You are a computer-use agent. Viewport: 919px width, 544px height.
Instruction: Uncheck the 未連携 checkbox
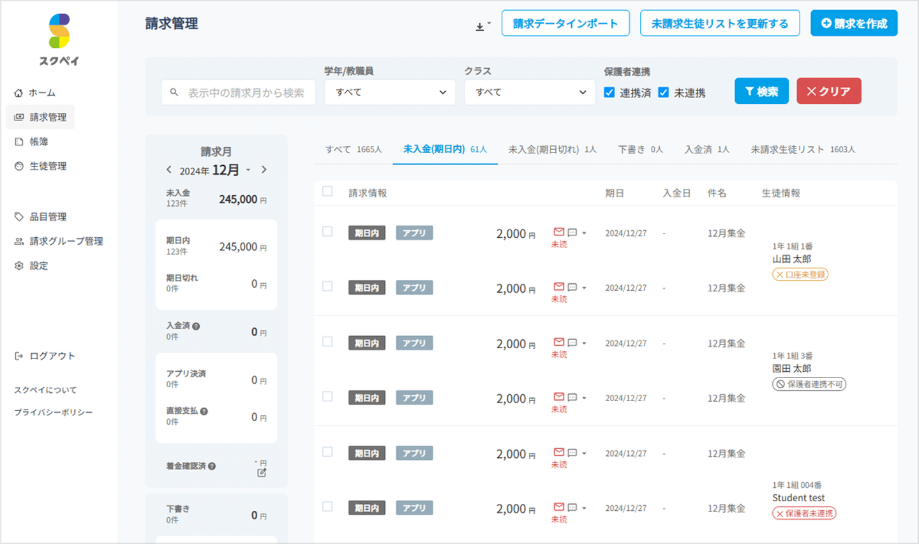(664, 92)
